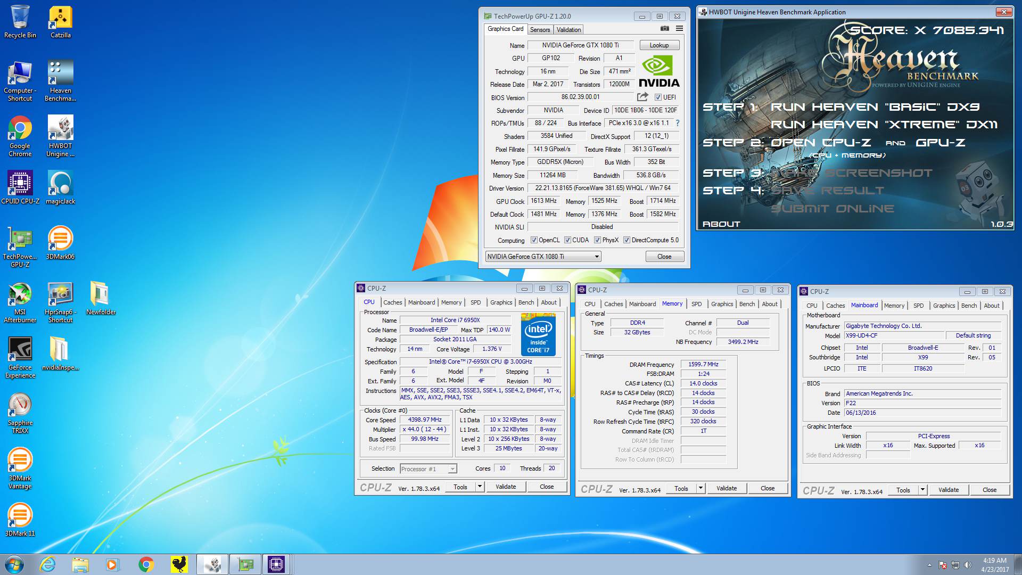The width and height of the screenshot is (1022, 575).
Task: Toggle CUDA computing checkbox
Action: click(567, 240)
